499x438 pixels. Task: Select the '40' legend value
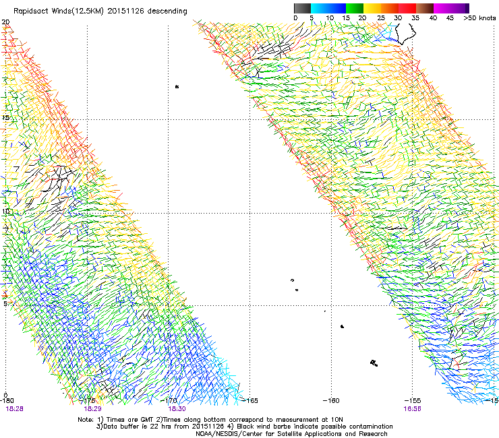click(x=433, y=18)
